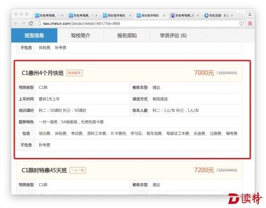Click 过路费 in the 包含 row

(215, 134)
